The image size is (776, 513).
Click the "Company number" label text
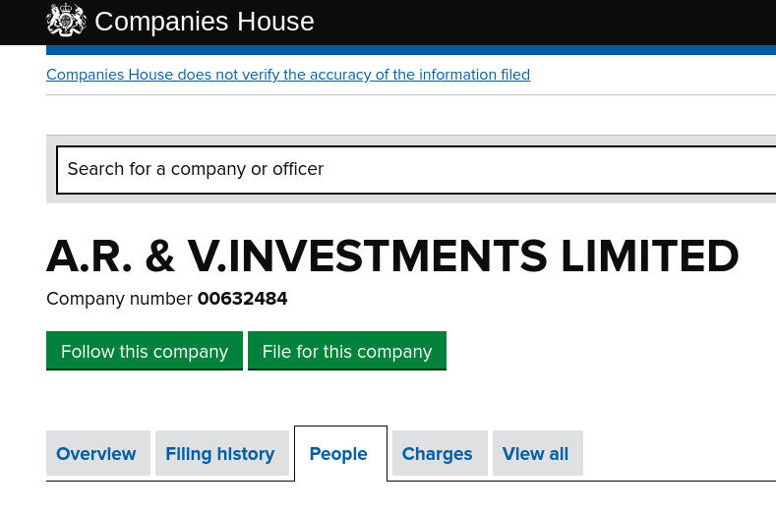tap(119, 299)
